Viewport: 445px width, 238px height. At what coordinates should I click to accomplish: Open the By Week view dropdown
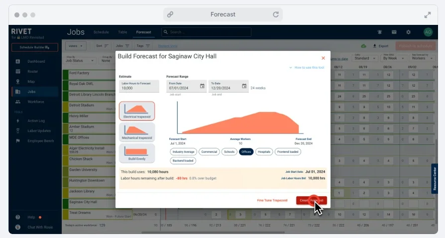click(393, 58)
